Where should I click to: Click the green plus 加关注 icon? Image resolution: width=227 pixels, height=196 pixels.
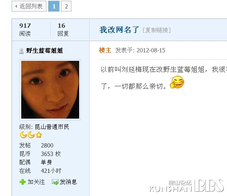click(x=22, y=182)
